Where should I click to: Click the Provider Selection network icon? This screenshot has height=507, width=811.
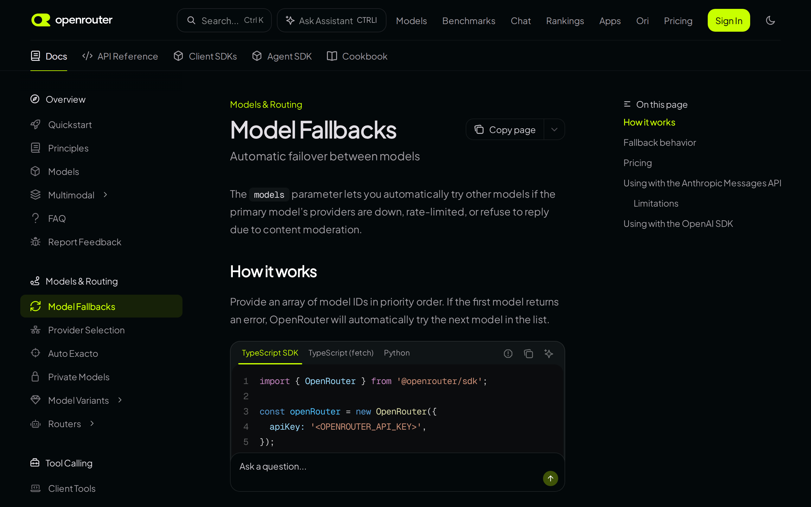tap(35, 330)
